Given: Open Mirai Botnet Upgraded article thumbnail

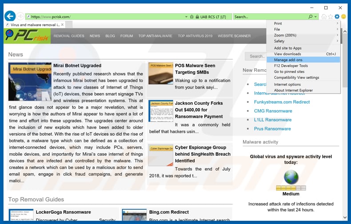Looking at the screenshot, I should pos(30,82).
